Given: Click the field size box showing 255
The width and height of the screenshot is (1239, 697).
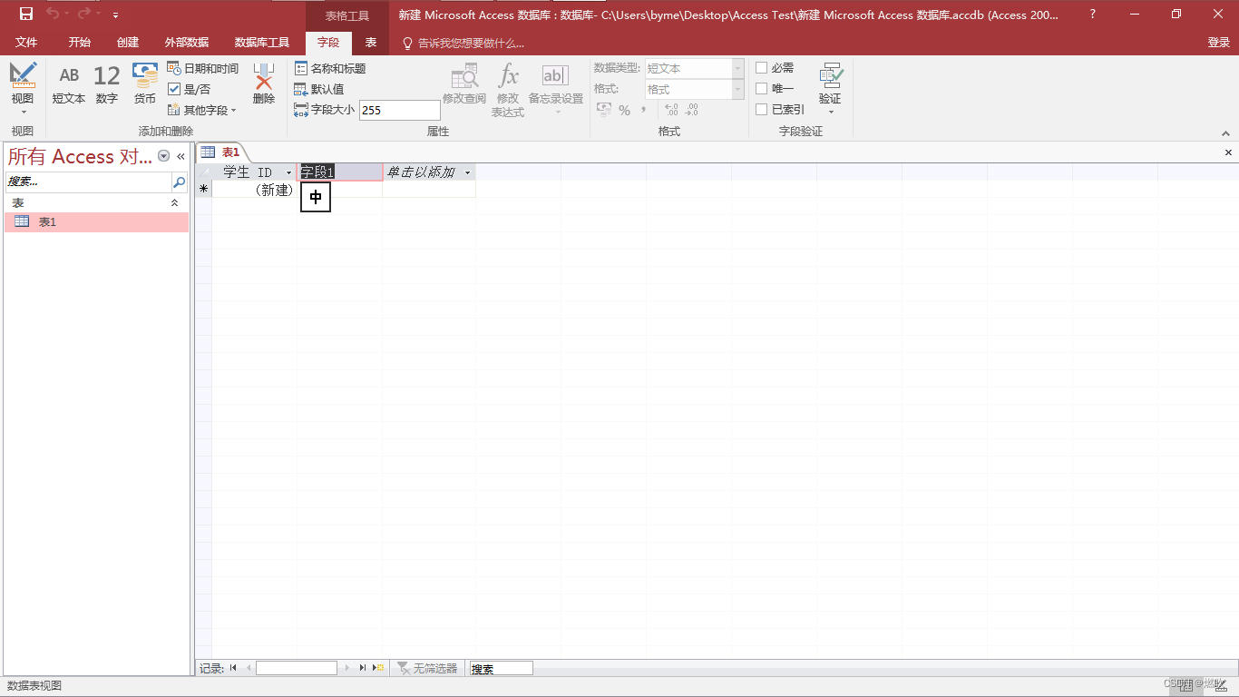Looking at the screenshot, I should [399, 110].
